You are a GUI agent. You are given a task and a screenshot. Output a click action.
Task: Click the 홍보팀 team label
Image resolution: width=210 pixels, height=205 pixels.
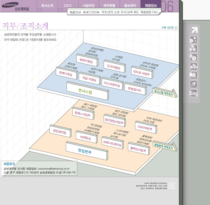71,64
